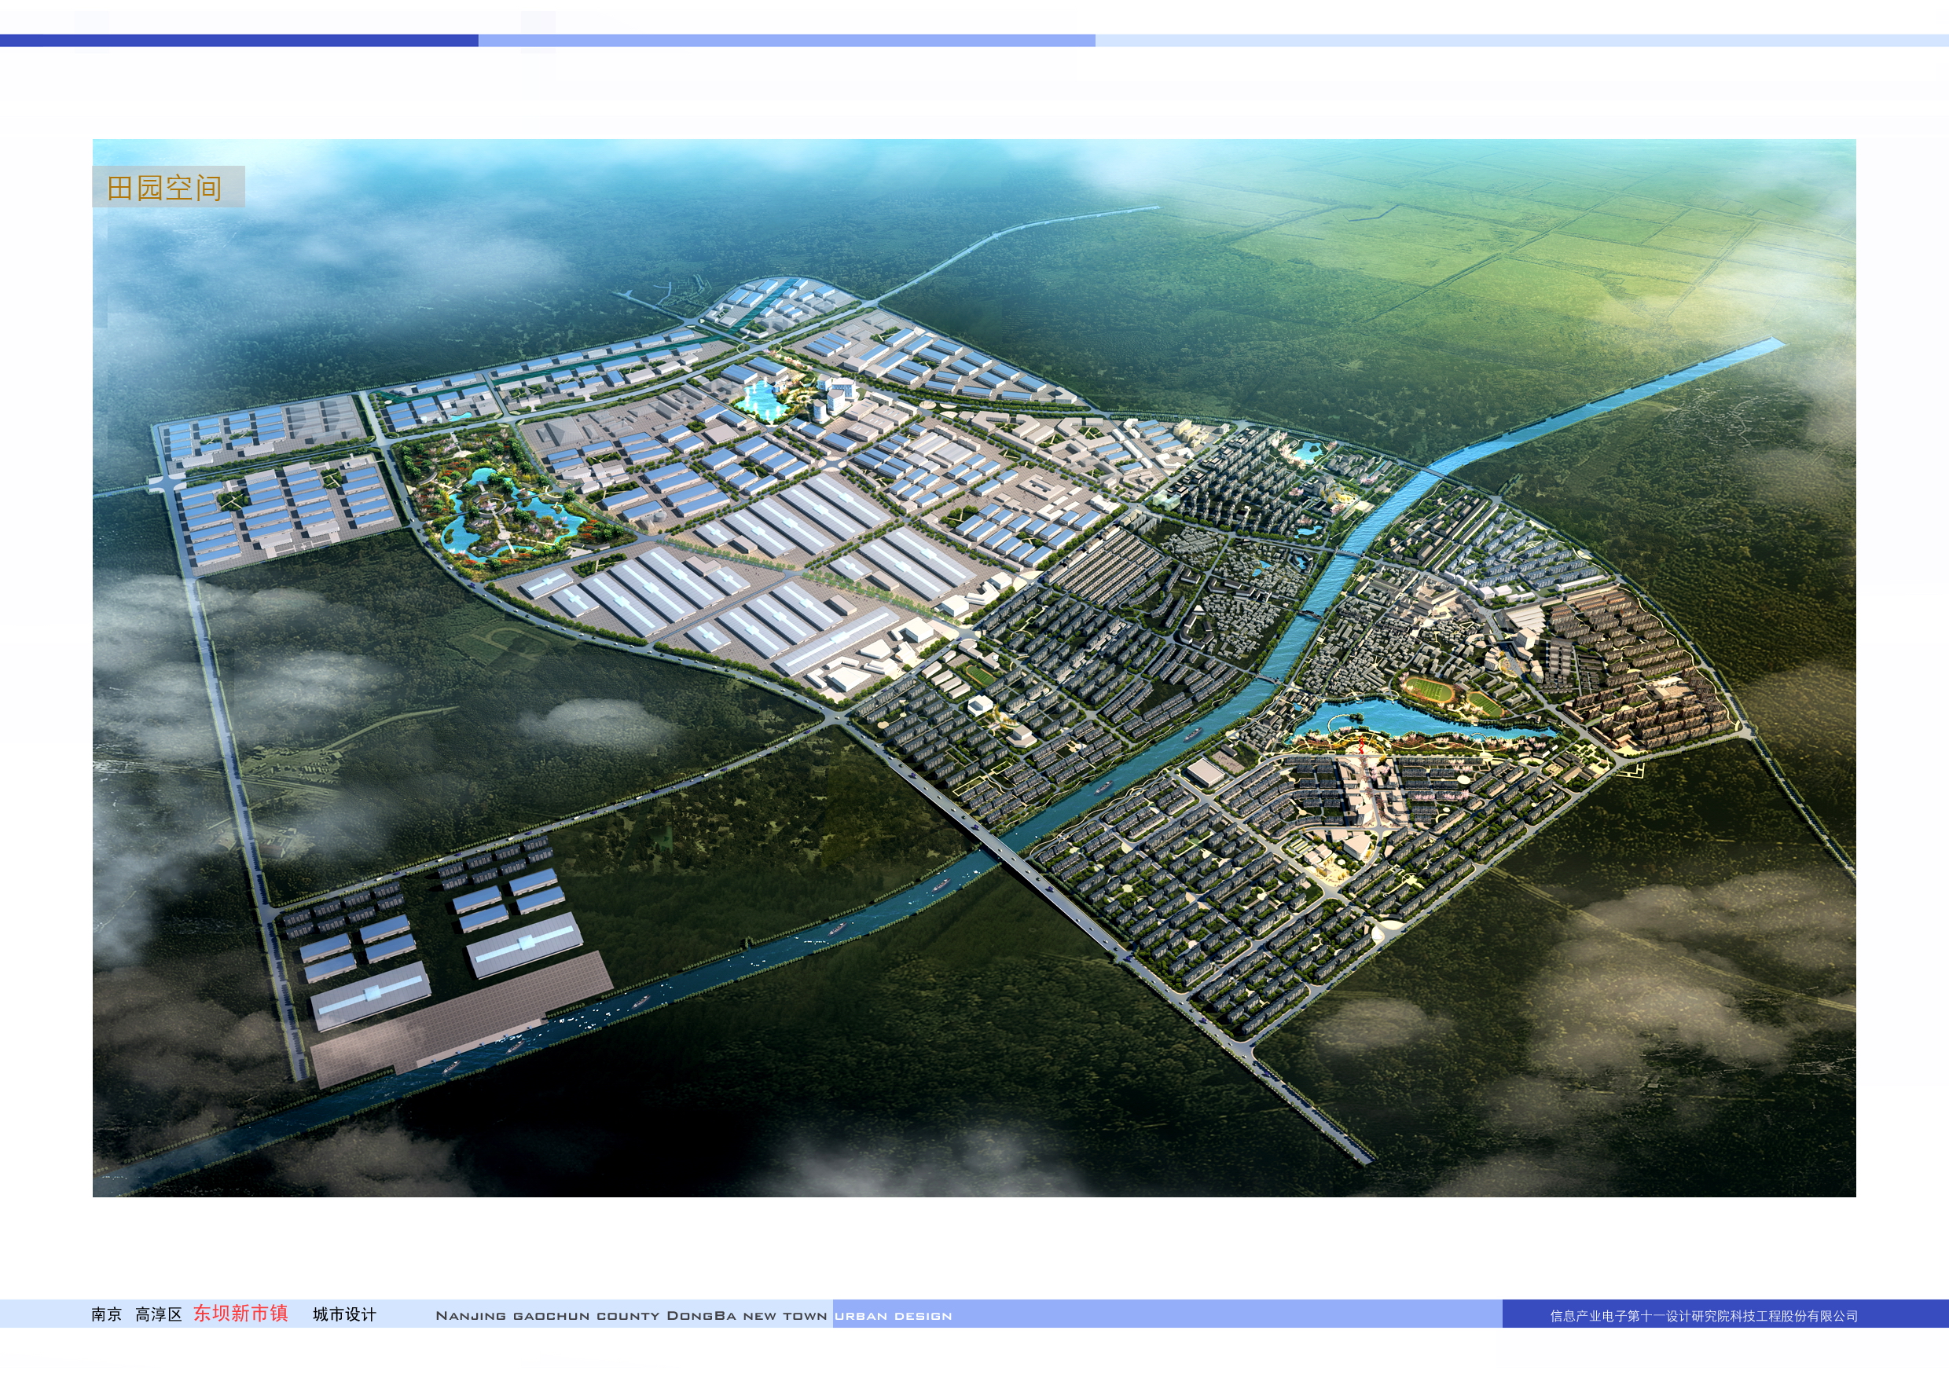Click the URBAN DESIGN footer text
The width and height of the screenshot is (1949, 1378).
pyautogui.click(x=893, y=1316)
